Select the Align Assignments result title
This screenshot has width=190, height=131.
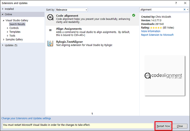coord(69,29)
